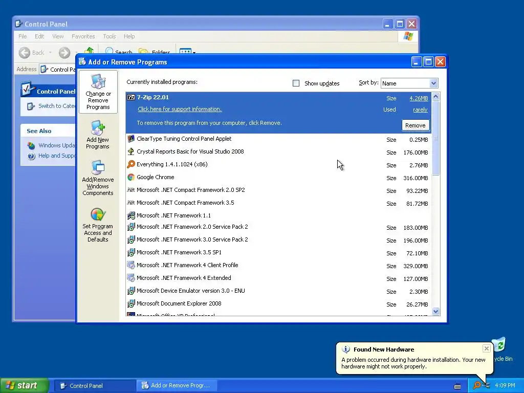Click the Back arrow in Control Panel window
This screenshot has height=393, width=524.
tap(25, 53)
